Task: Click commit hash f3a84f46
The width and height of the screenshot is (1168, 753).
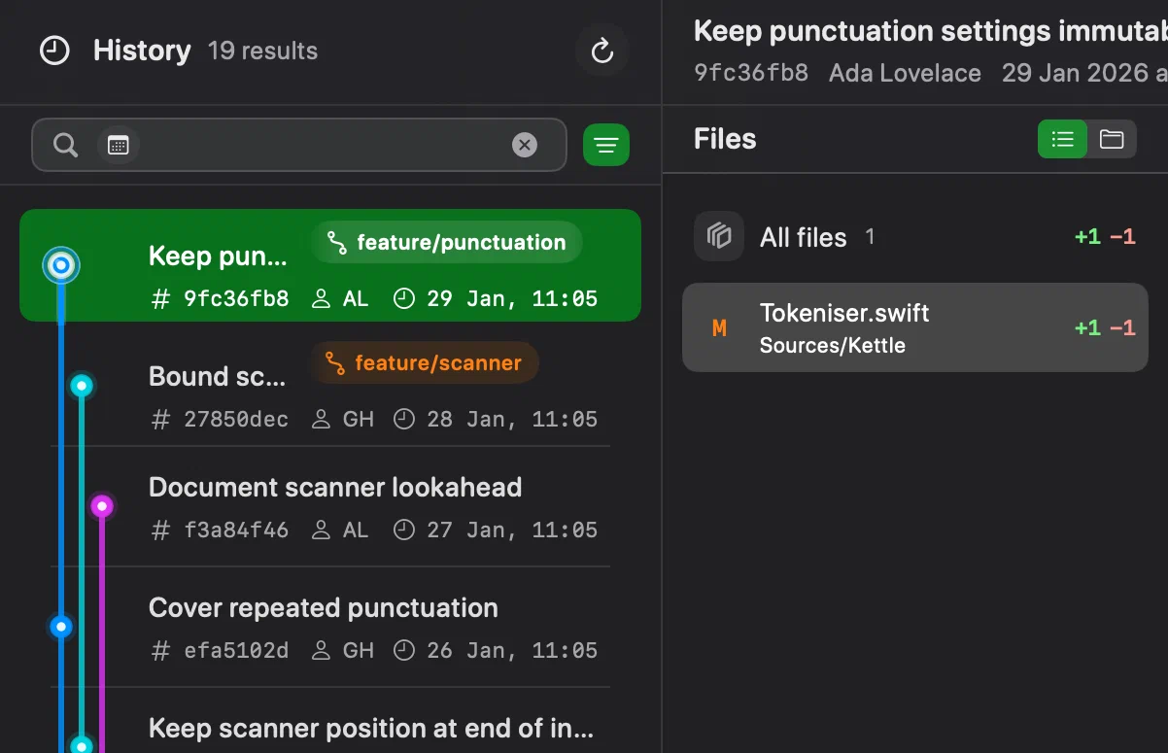Action: pyautogui.click(x=236, y=530)
